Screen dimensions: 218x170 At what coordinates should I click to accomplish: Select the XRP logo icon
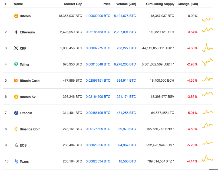[16, 48]
